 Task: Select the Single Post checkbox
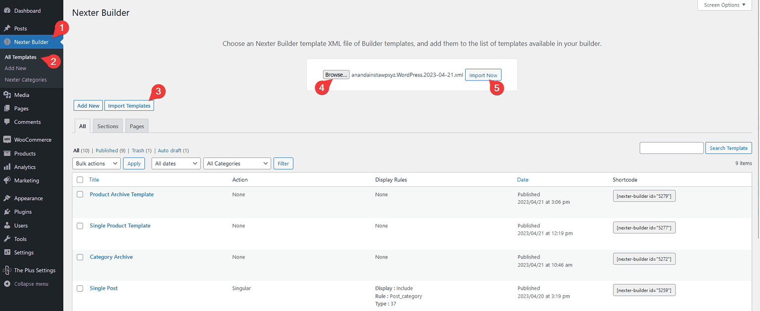(x=80, y=288)
